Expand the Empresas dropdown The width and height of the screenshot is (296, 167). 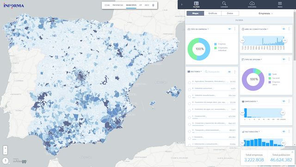tap(265, 13)
